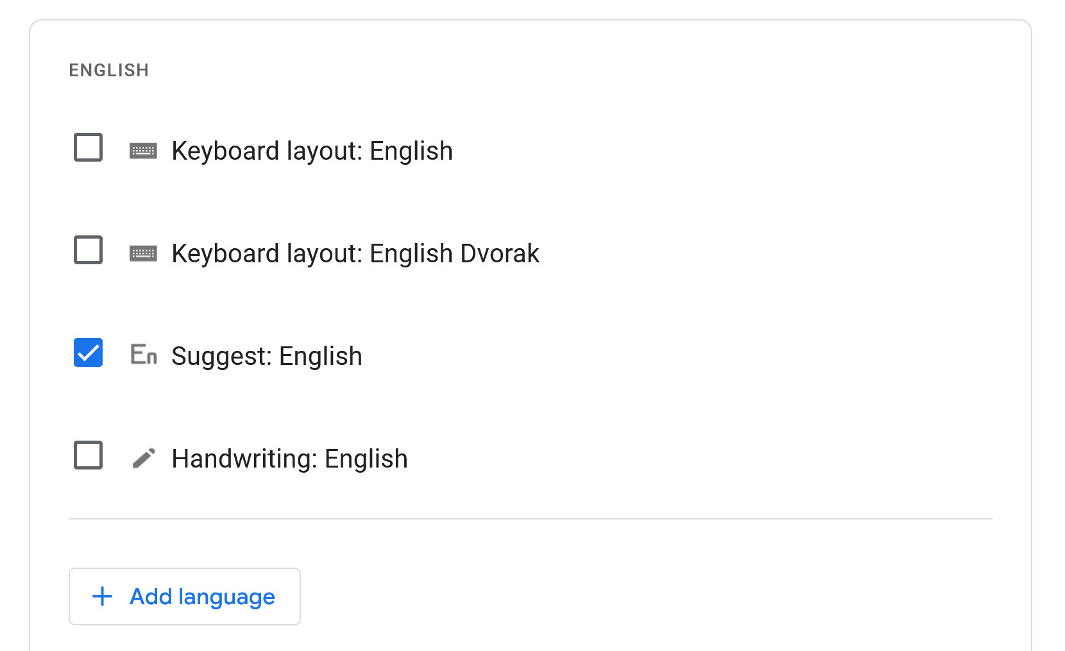The height and width of the screenshot is (651, 1065).
Task: Uncheck the Suggest: English checkbox
Action: 89,353
